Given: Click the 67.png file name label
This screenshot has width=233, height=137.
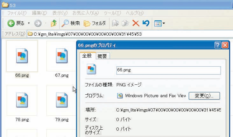Looking at the screenshot, I should (62, 76).
